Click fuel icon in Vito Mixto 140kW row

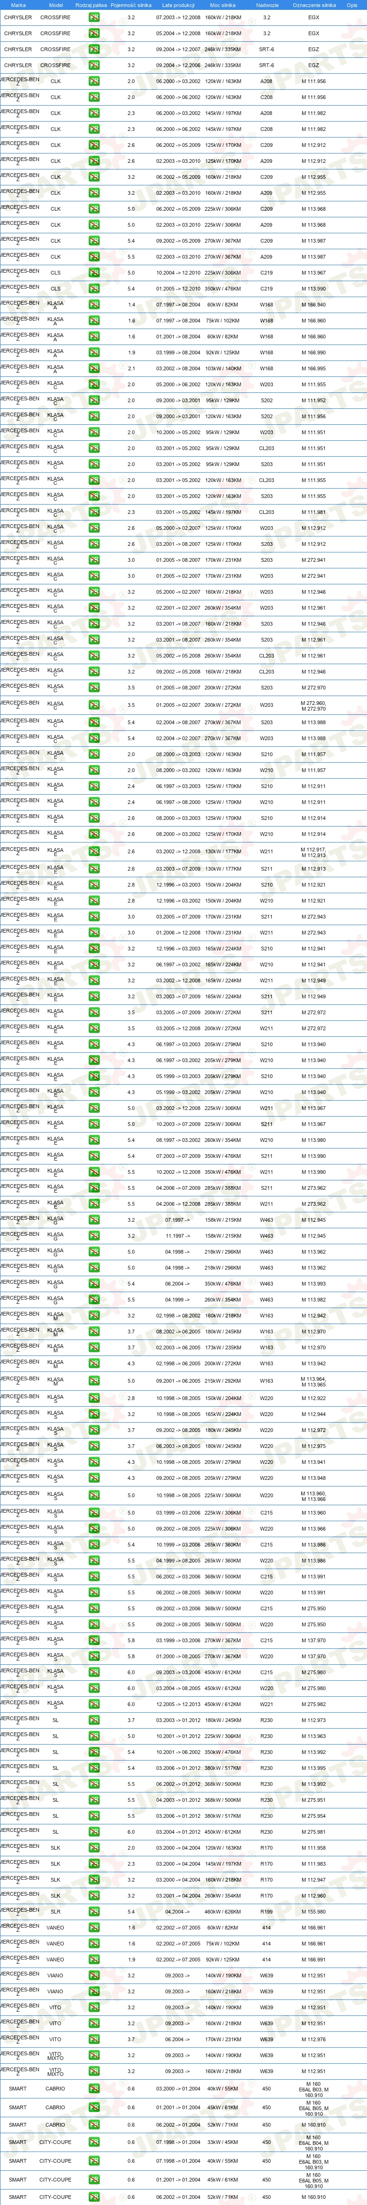pos(94,2055)
